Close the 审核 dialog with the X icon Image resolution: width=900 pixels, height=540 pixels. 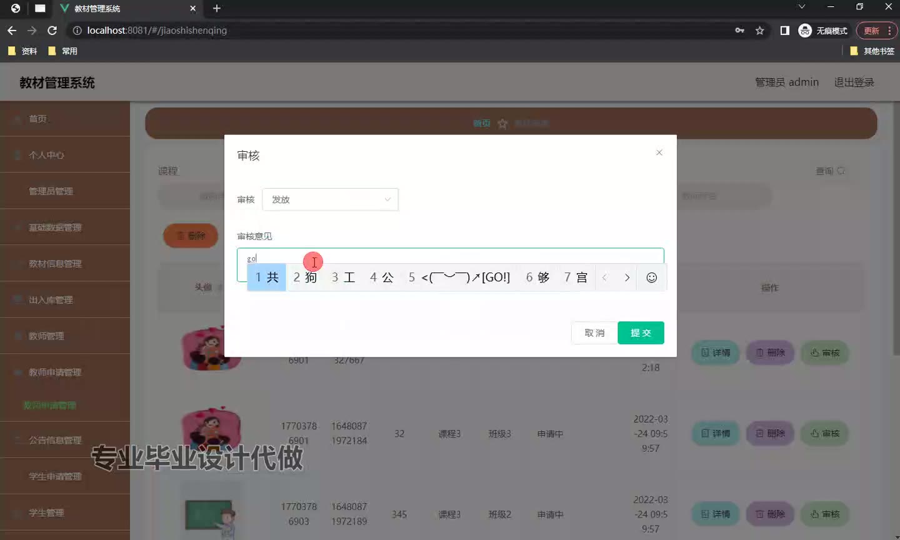click(659, 152)
